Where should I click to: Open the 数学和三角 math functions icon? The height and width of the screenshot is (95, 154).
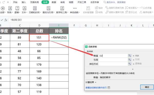(62, 8)
